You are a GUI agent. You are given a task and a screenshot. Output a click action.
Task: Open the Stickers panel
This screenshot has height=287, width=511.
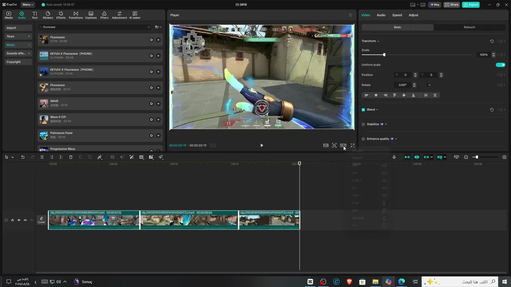pos(48,15)
